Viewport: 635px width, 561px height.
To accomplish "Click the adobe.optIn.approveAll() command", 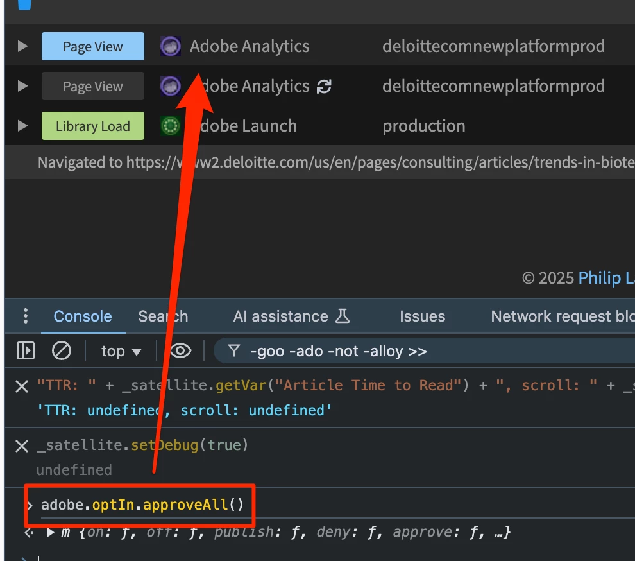I will click(x=142, y=505).
